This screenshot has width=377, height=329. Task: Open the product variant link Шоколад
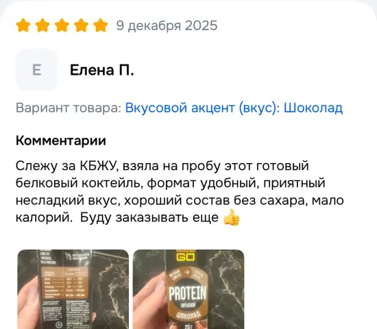tap(313, 108)
